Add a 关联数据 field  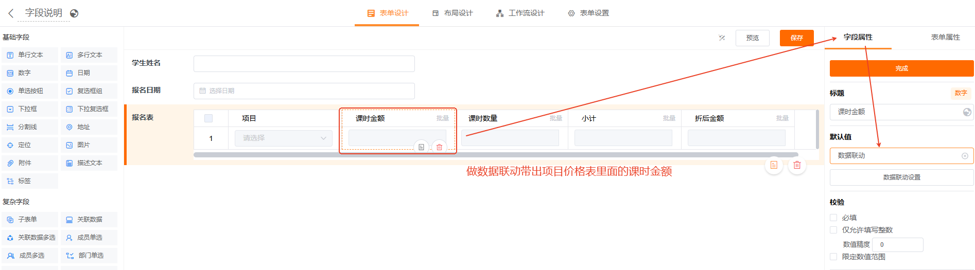[89, 220]
